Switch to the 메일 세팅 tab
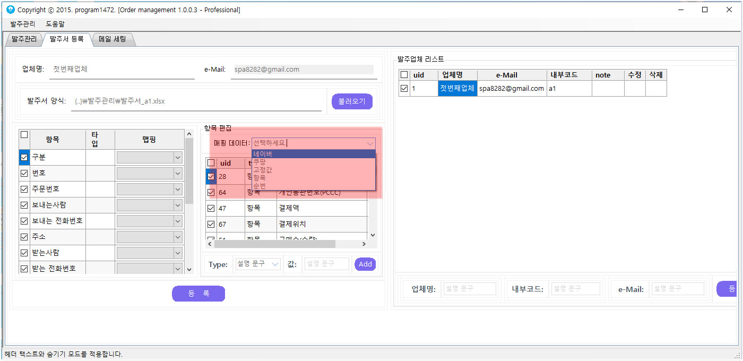743x361 pixels. (113, 39)
